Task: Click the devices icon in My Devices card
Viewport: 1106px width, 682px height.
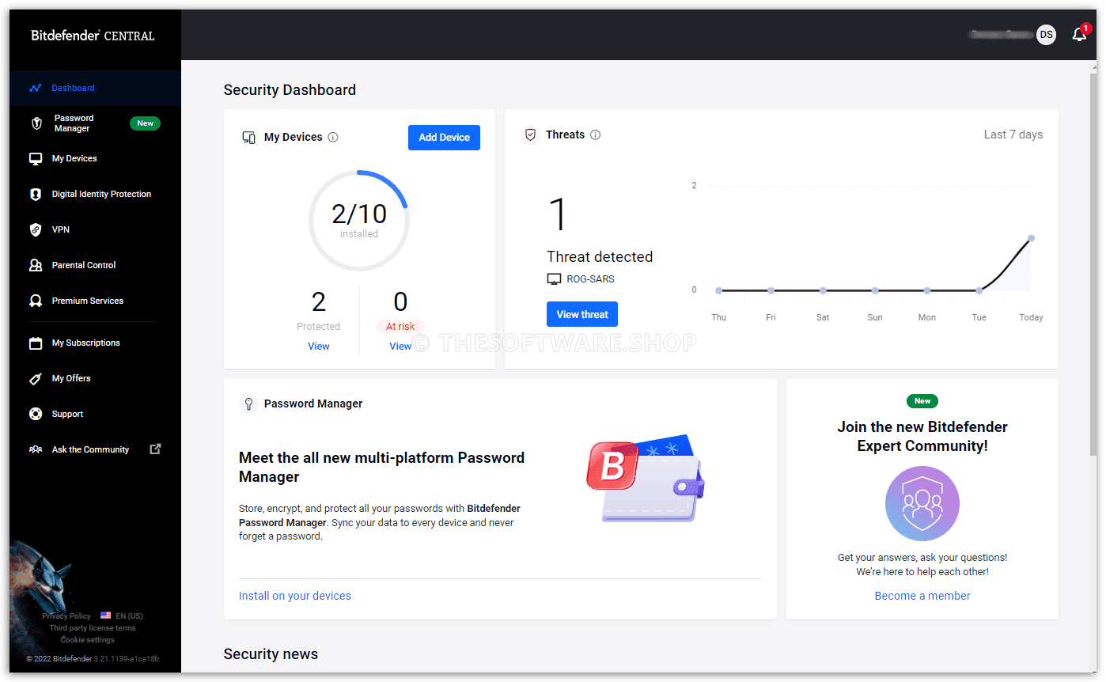Action: (x=248, y=137)
